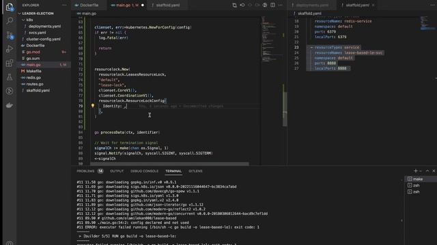The height and width of the screenshot is (245, 437).
Task: Open the Source Control view
Action: click(x=10, y=35)
